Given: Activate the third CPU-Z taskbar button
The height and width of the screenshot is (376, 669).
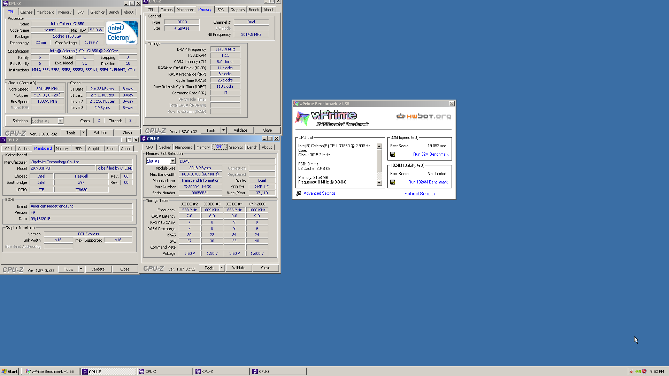Looking at the screenshot, I should [222, 371].
